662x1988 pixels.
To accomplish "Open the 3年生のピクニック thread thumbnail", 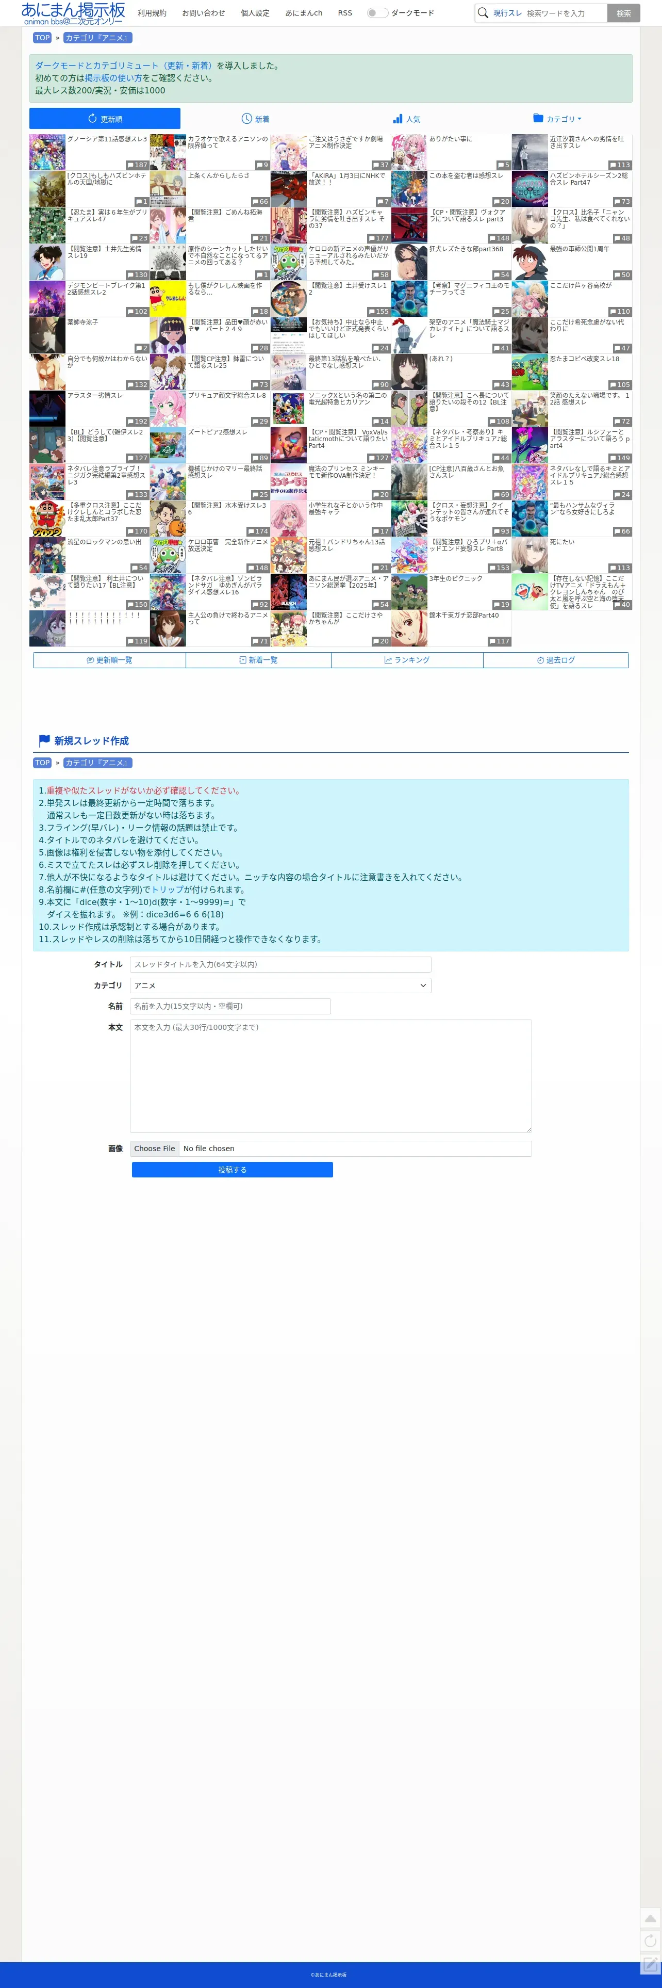I will (x=409, y=592).
